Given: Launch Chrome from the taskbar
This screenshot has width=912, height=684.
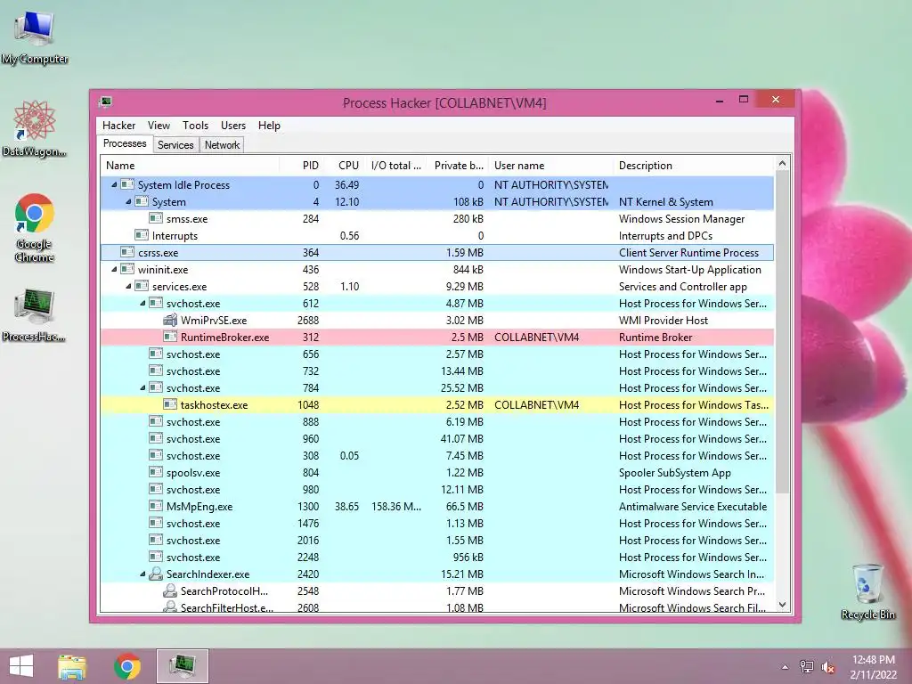Looking at the screenshot, I should coord(126,666).
